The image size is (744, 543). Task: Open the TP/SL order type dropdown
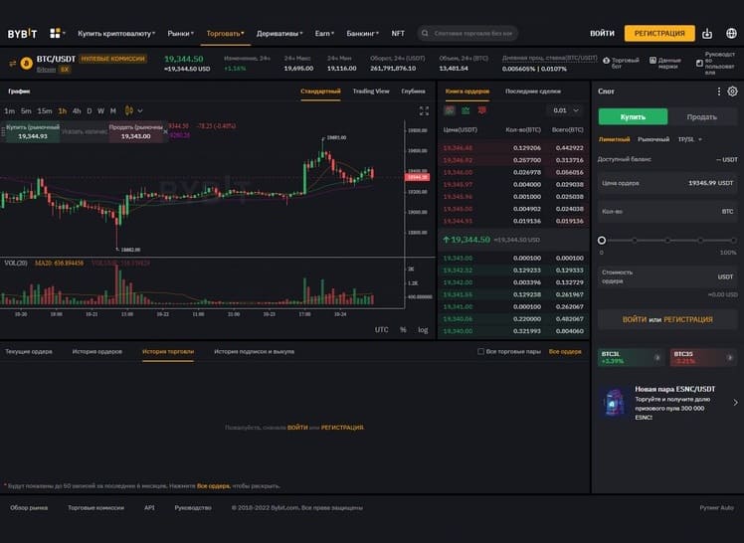pos(690,139)
